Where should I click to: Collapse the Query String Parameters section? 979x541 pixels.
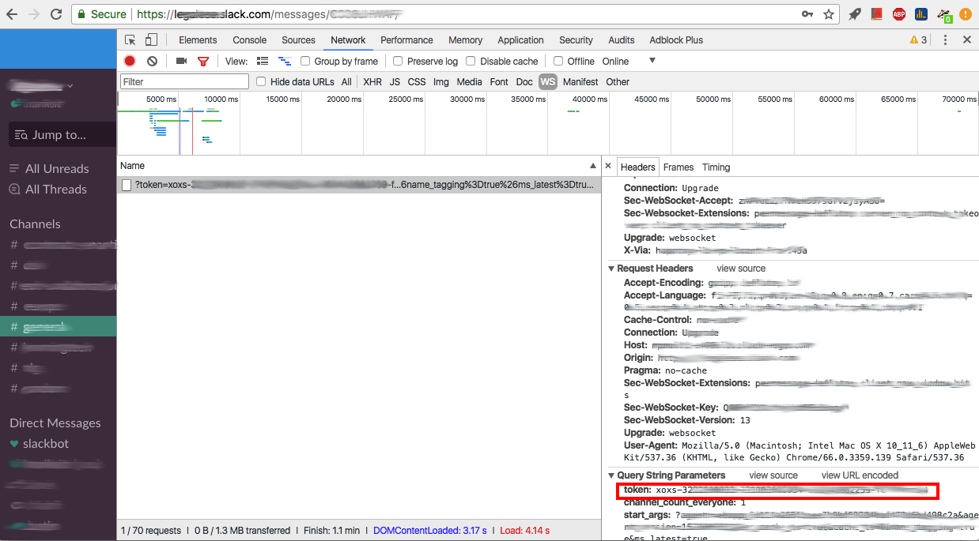pos(611,475)
